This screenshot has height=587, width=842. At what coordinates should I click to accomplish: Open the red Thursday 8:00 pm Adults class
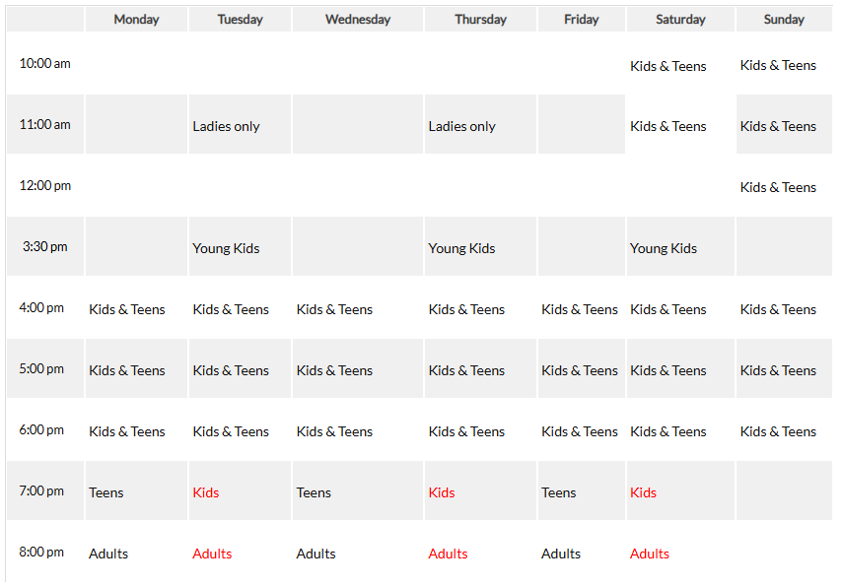point(448,554)
